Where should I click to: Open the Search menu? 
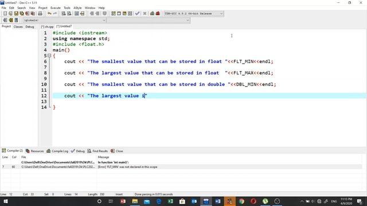[21, 7]
